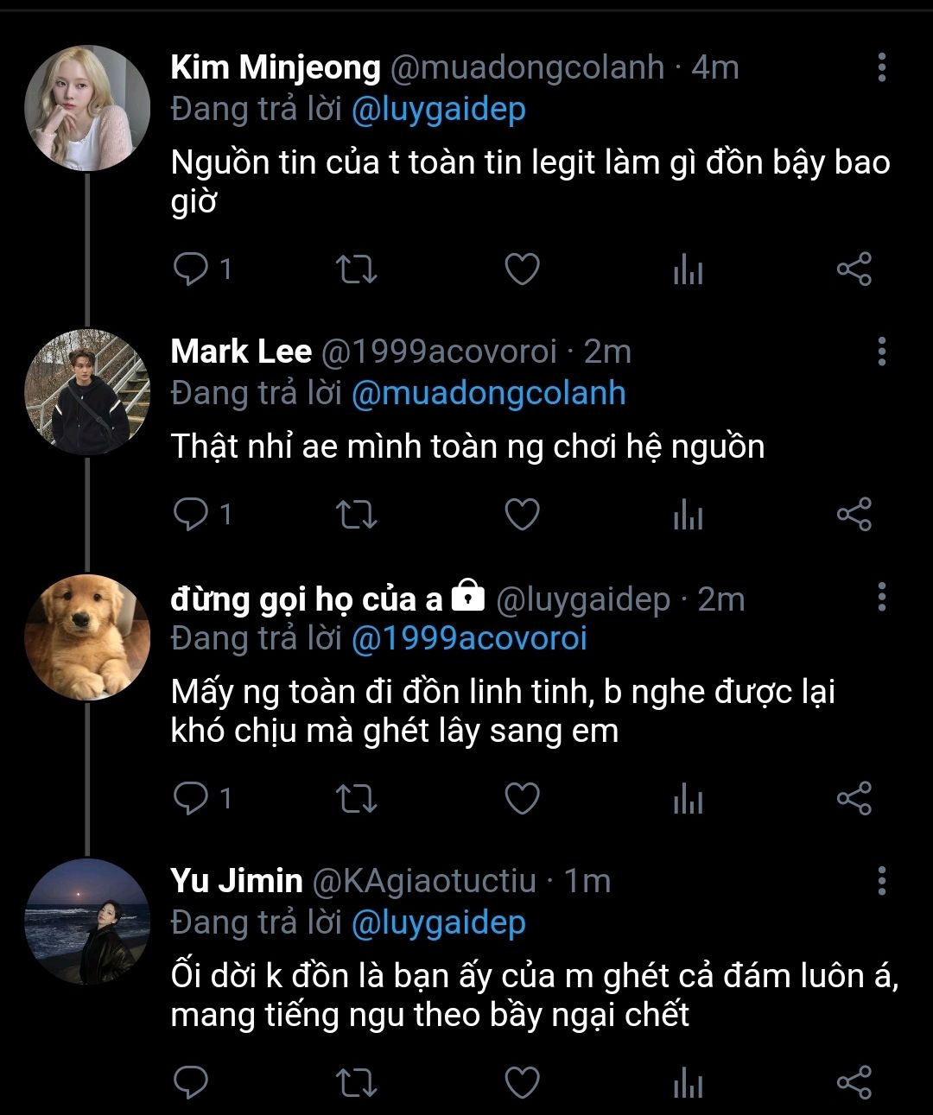Open more options on Mark Lee's tweet

881,351
